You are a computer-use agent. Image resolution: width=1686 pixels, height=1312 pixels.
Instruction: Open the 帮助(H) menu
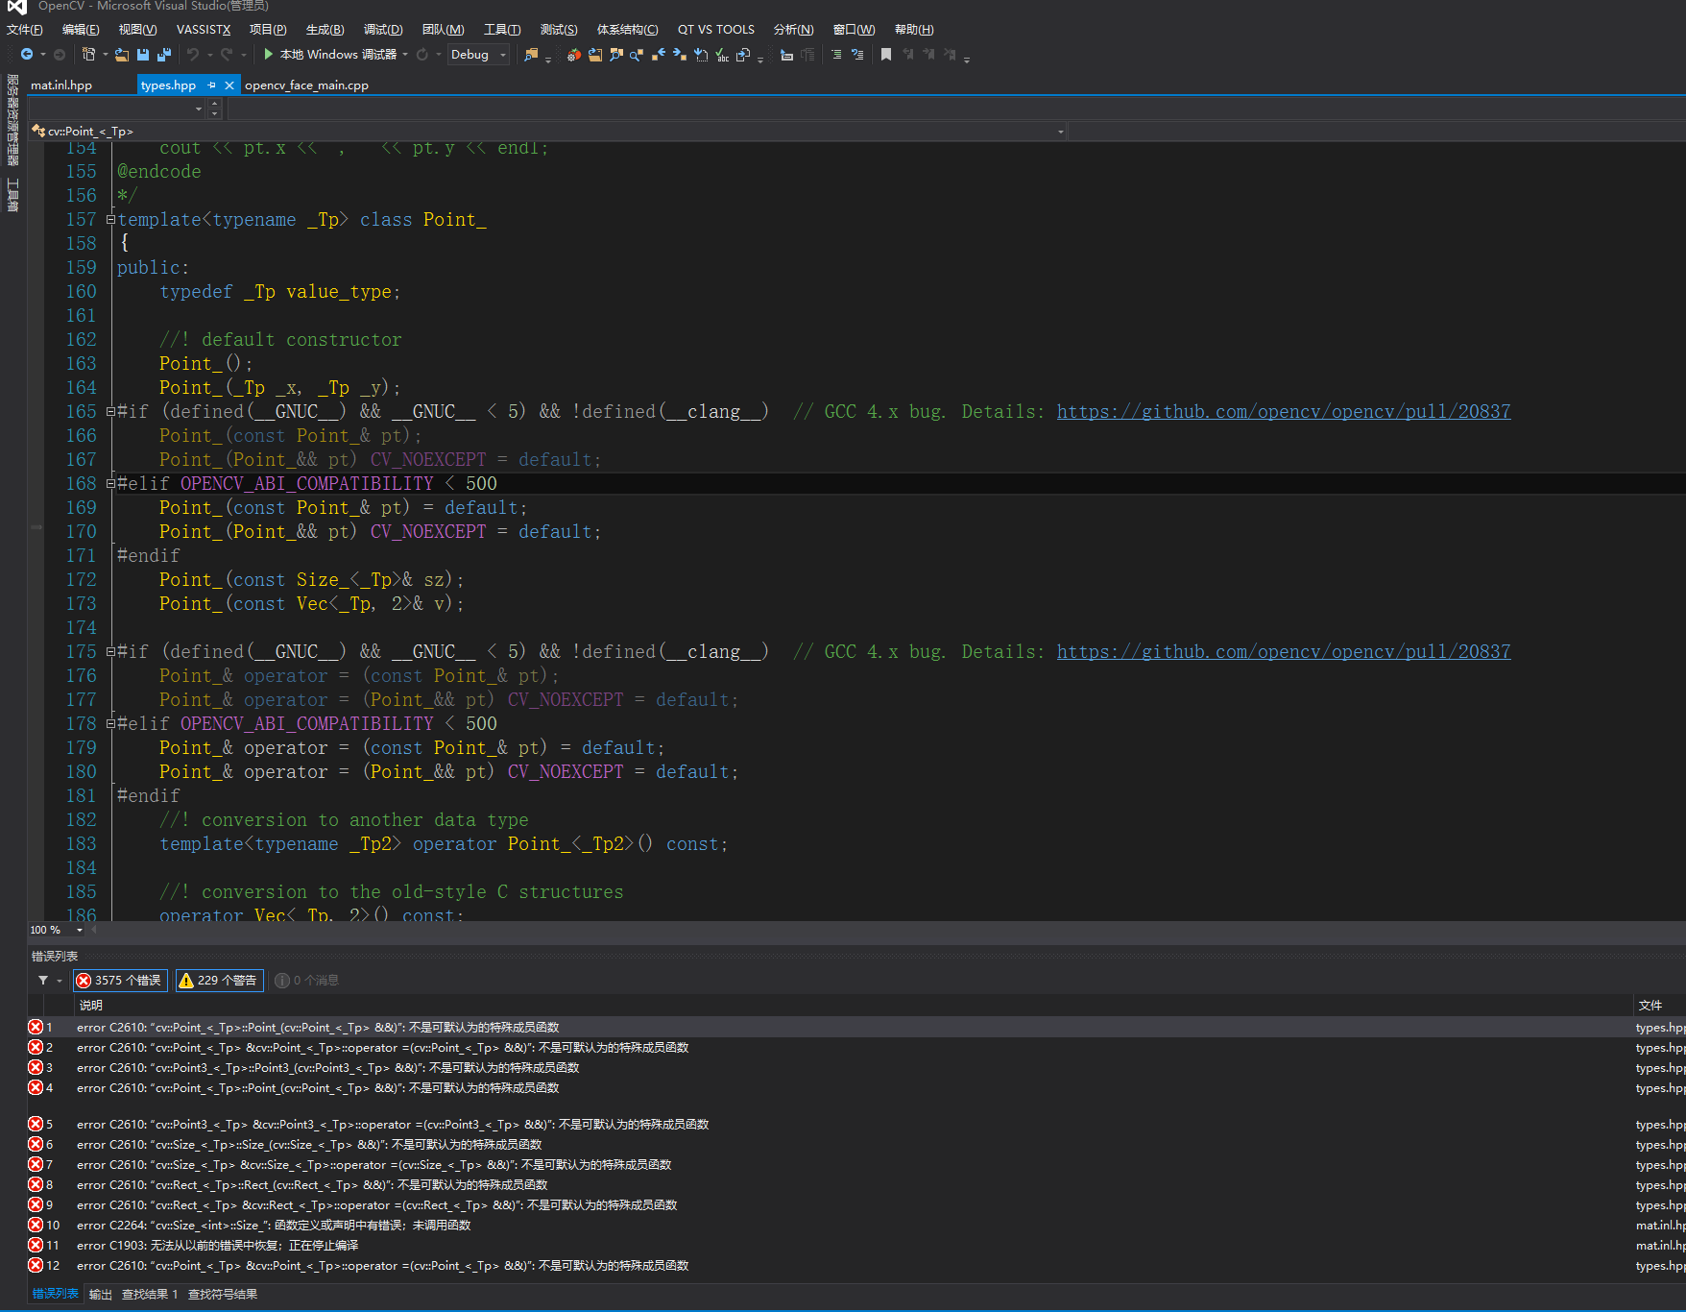point(914,30)
